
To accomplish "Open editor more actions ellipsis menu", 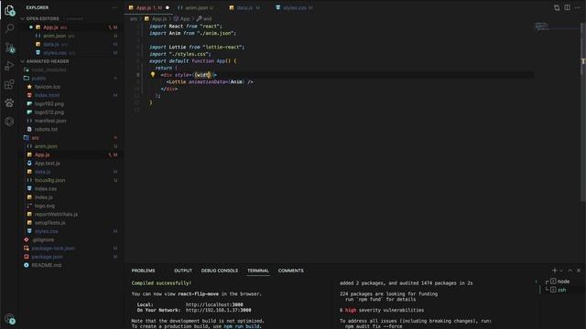I will 578,7.
